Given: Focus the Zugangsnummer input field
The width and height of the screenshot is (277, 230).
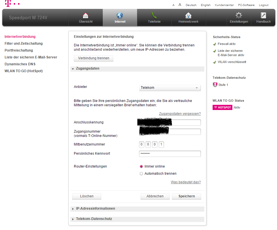Looking at the screenshot, I should (x=170, y=132).
